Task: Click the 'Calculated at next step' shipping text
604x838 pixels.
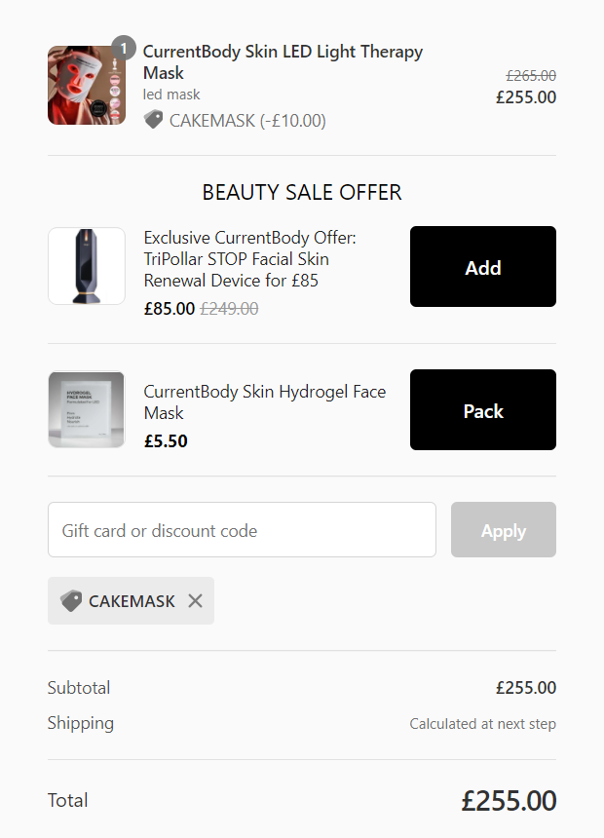Action: pos(482,724)
